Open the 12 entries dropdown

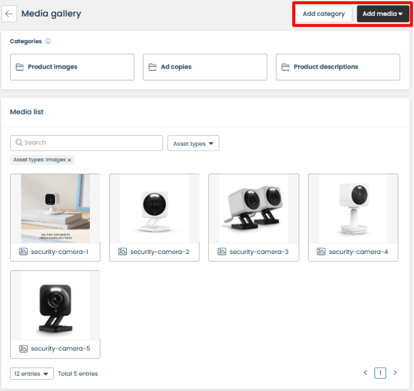(x=32, y=374)
